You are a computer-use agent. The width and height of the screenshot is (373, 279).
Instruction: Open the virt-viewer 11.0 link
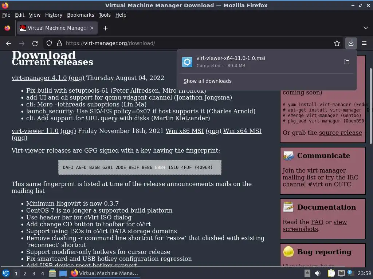(35, 131)
